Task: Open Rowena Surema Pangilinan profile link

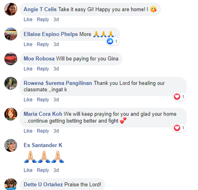Action: point(58,83)
